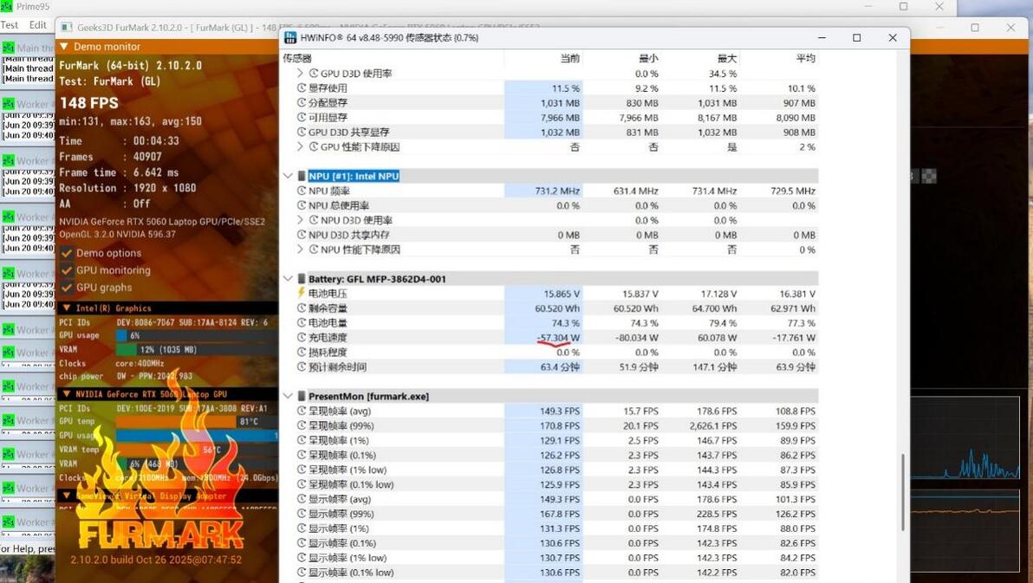Select the average 电池电量 value 77.3 %

coord(802,323)
